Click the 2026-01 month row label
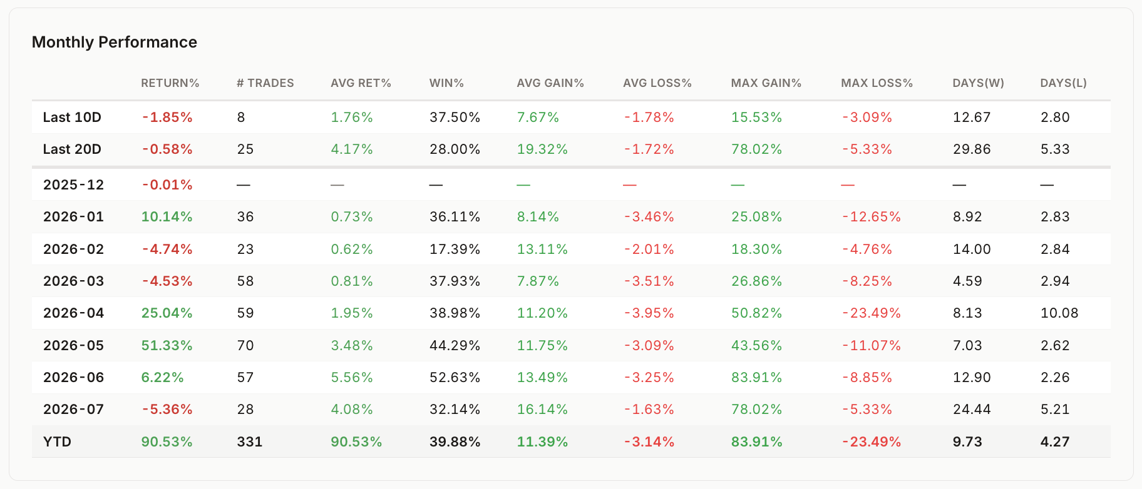Screen dimensions: 1142x489 click(74, 217)
